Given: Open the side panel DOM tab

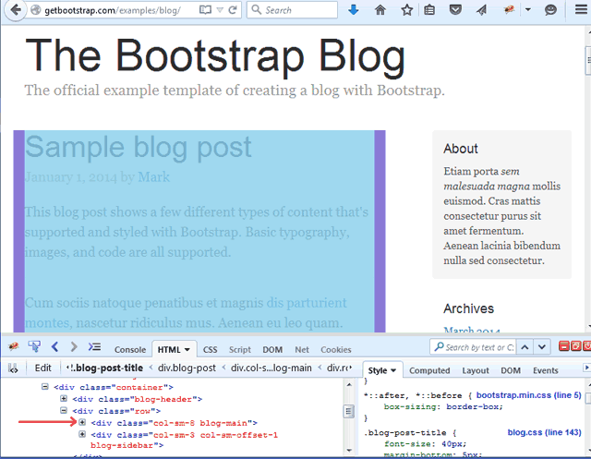Looking at the screenshot, I should pos(511,370).
